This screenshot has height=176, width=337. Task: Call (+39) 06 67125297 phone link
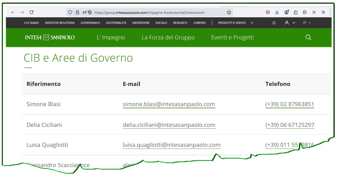[x=290, y=125]
